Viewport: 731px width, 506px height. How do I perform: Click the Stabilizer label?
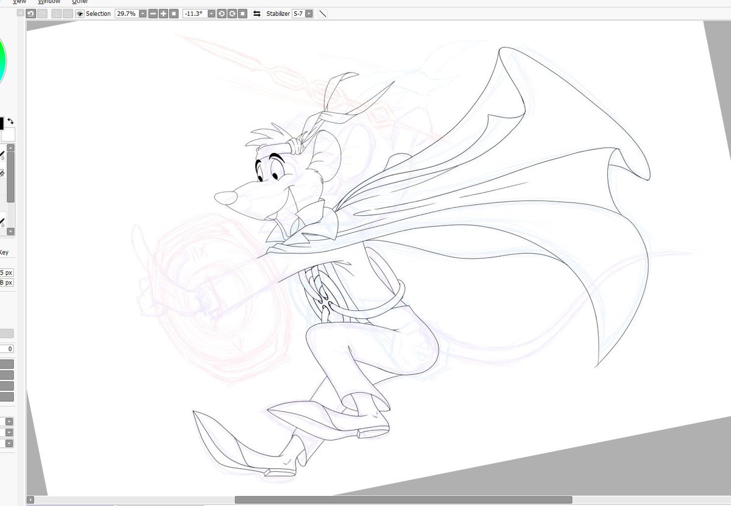click(x=278, y=13)
